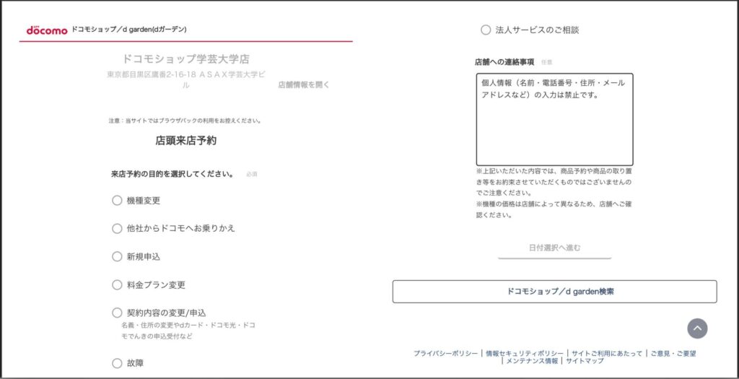This screenshot has height=379, width=739.
Task: Click the docomo logo
Action: click(x=47, y=30)
